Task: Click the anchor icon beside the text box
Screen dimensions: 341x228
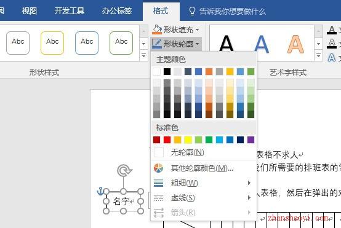Action: pos(100,191)
